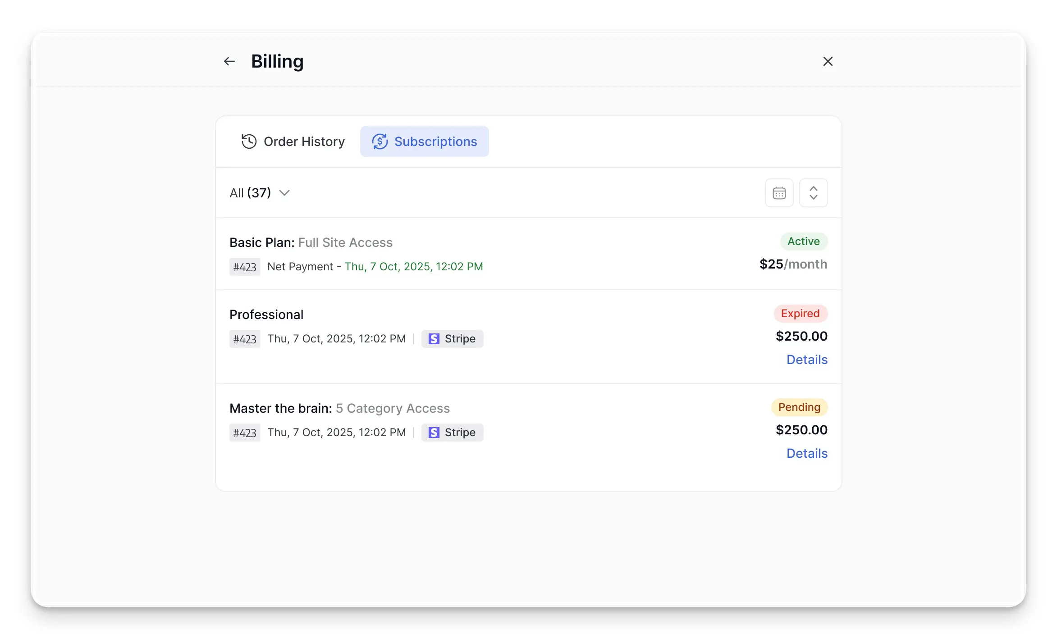Click the $250.00 amount in Master the brain row
The width and height of the screenshot is (1057, 638).
(801, 430)
